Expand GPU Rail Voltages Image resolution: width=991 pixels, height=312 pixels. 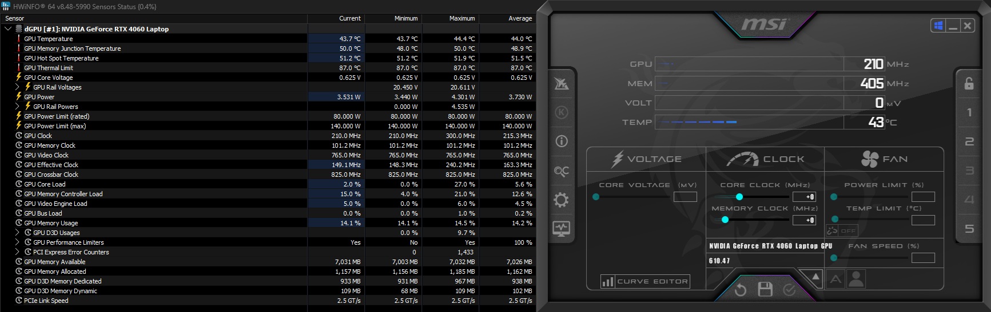click(17, 87)
